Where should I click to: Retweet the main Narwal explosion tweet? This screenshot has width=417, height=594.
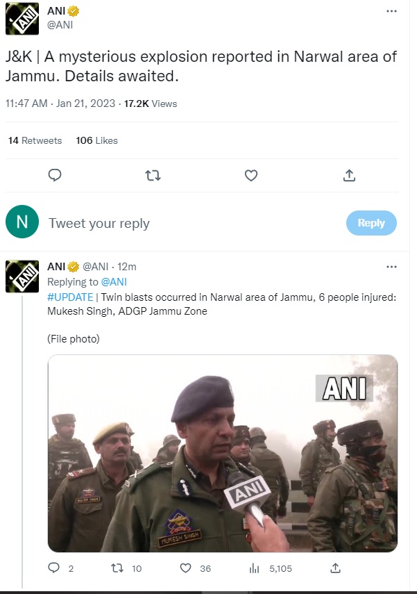[x=153, y=175]
